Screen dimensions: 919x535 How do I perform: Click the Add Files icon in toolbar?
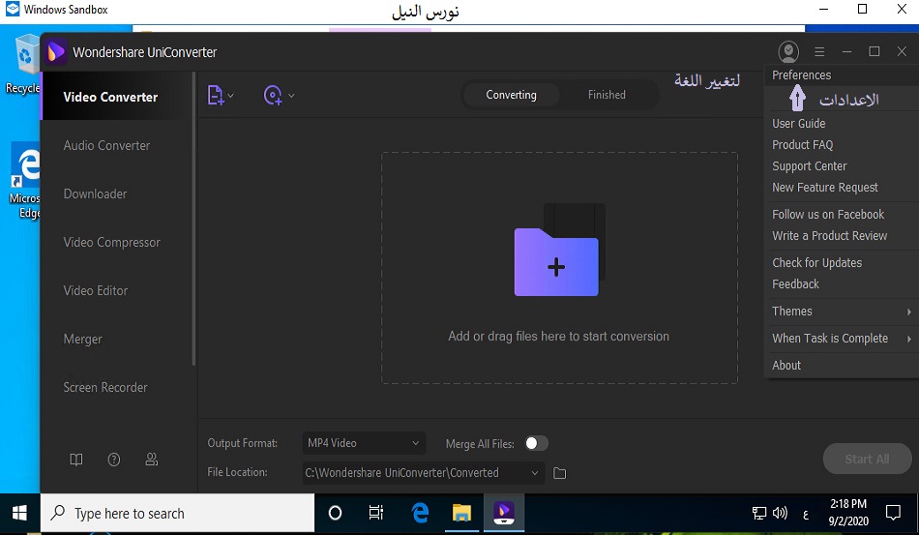216,95
